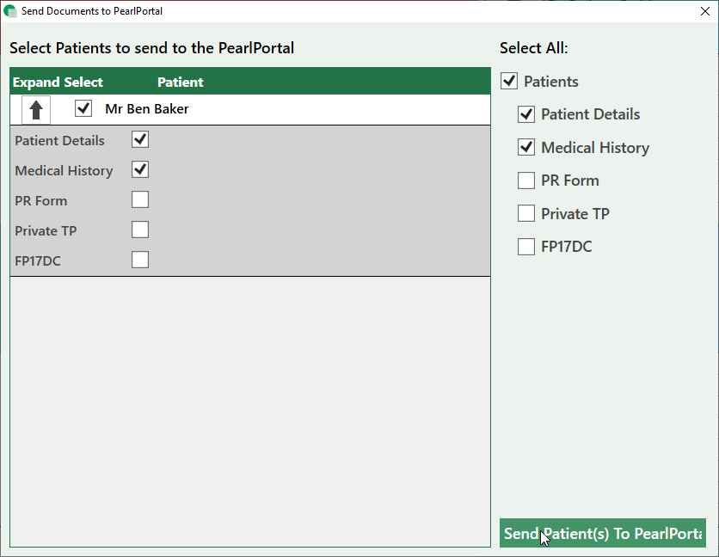This screenshot has width=719, height=557.
Task: Collapse Mr Ben Baker row with arrow
Action: tap(36, 110)
